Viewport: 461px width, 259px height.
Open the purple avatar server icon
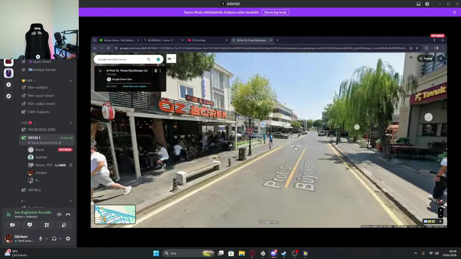9,73
